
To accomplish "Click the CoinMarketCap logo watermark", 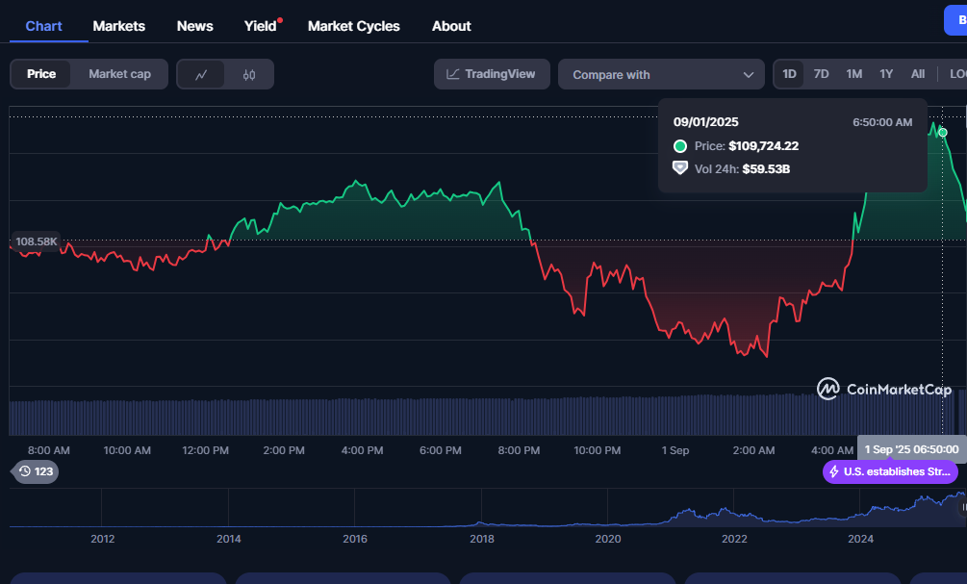I will [x=884, y=389].
